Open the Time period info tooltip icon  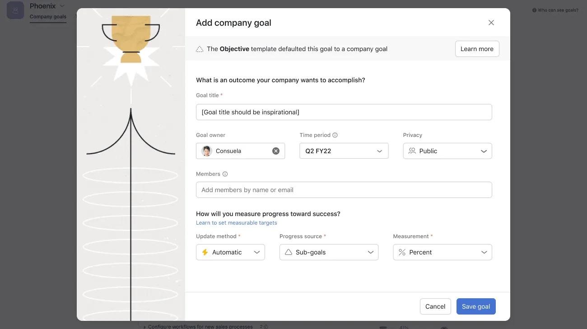click(335, 135)
